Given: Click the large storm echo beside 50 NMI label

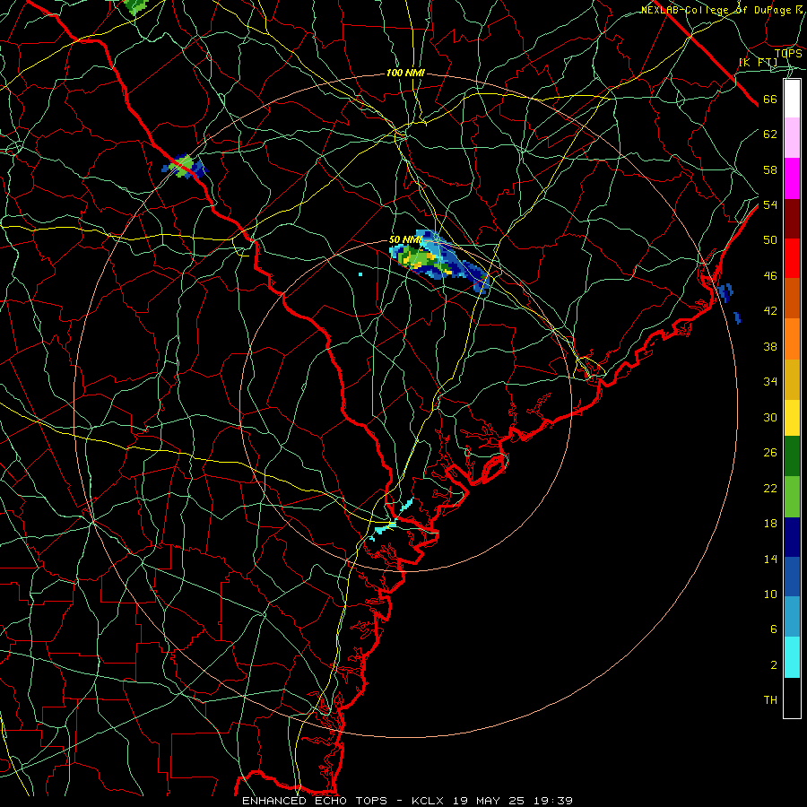Looking at the screenshot, I should tap(440, 260).
